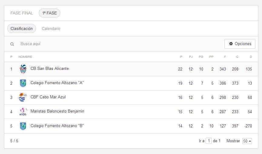Select the 1ª FASE tab

pyautogui.click(x=49, y=13)
